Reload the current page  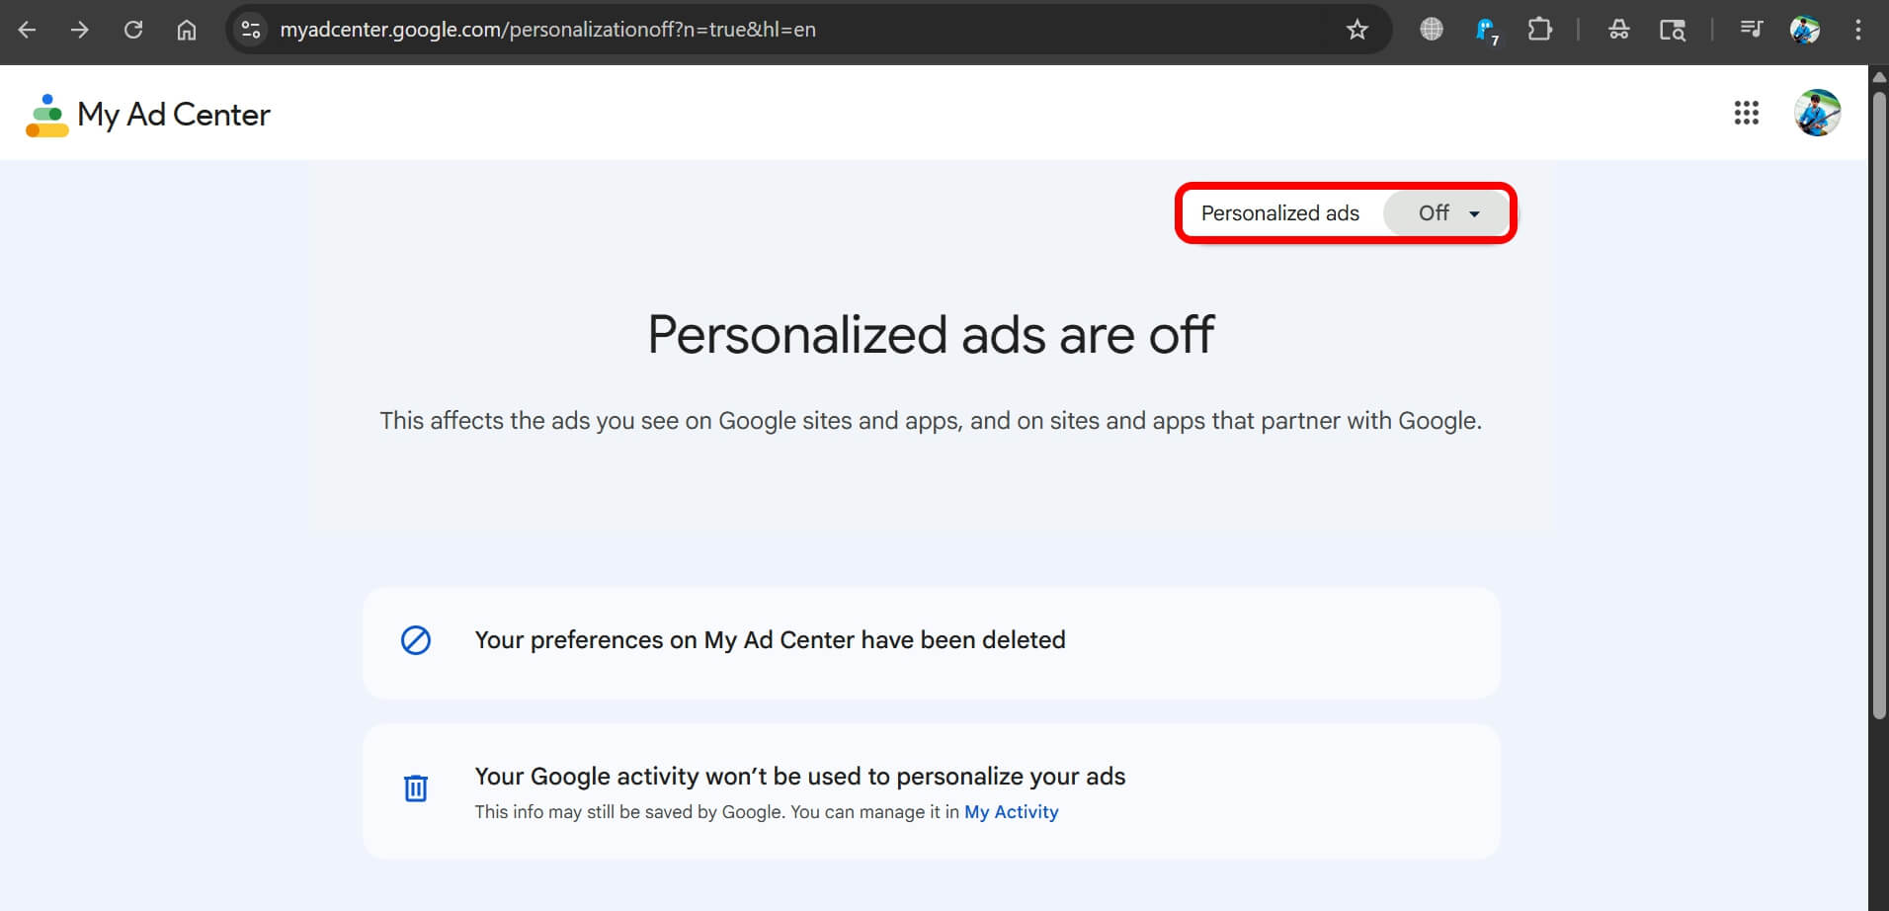tap(133, 30)
